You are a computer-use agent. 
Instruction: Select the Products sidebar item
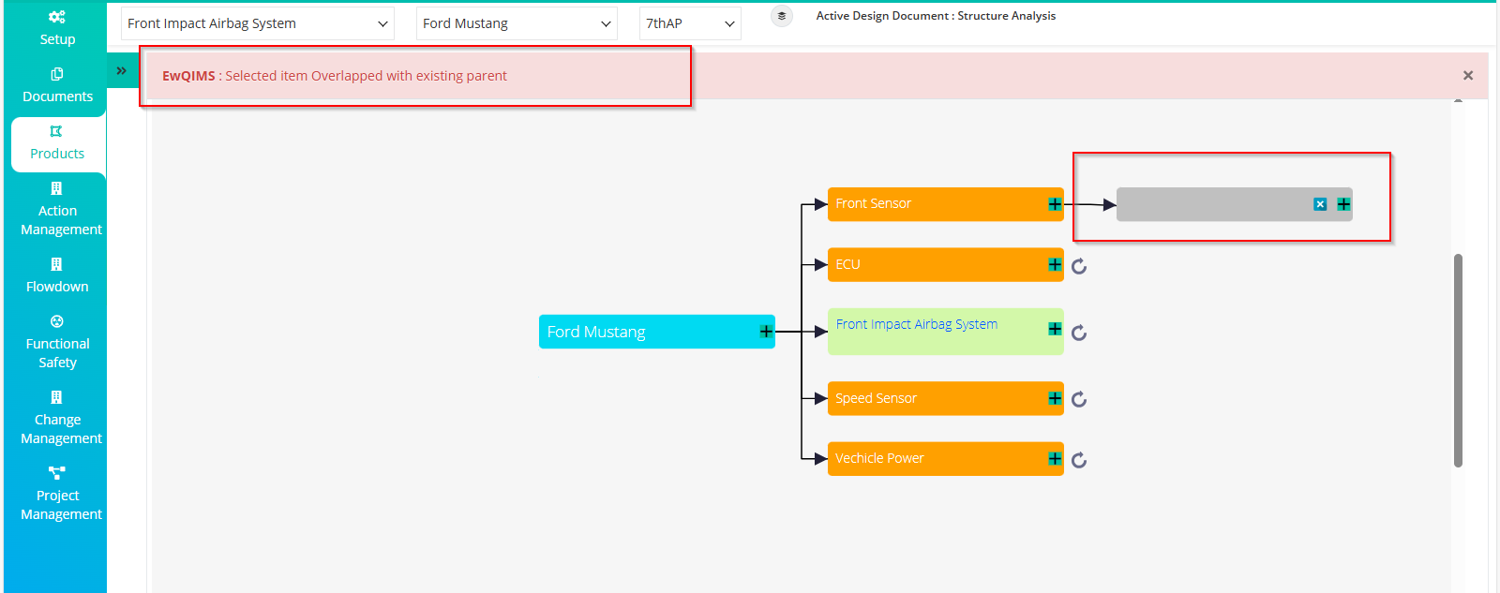pos(57,143)
